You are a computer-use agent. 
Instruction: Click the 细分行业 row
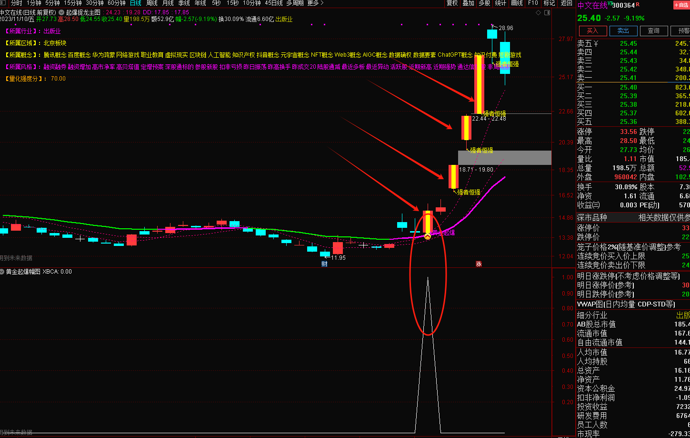click(x=633, y=315)
